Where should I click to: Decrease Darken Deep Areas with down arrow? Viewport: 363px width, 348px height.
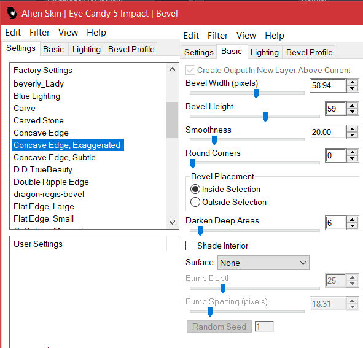pos(353,226)
